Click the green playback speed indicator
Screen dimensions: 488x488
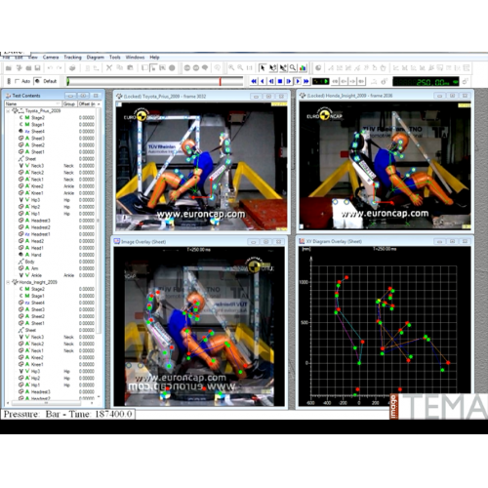pyautogui.click(x=320, y=81)
